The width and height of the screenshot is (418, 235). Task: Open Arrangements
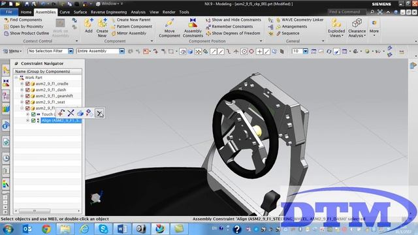pos(292,27)
